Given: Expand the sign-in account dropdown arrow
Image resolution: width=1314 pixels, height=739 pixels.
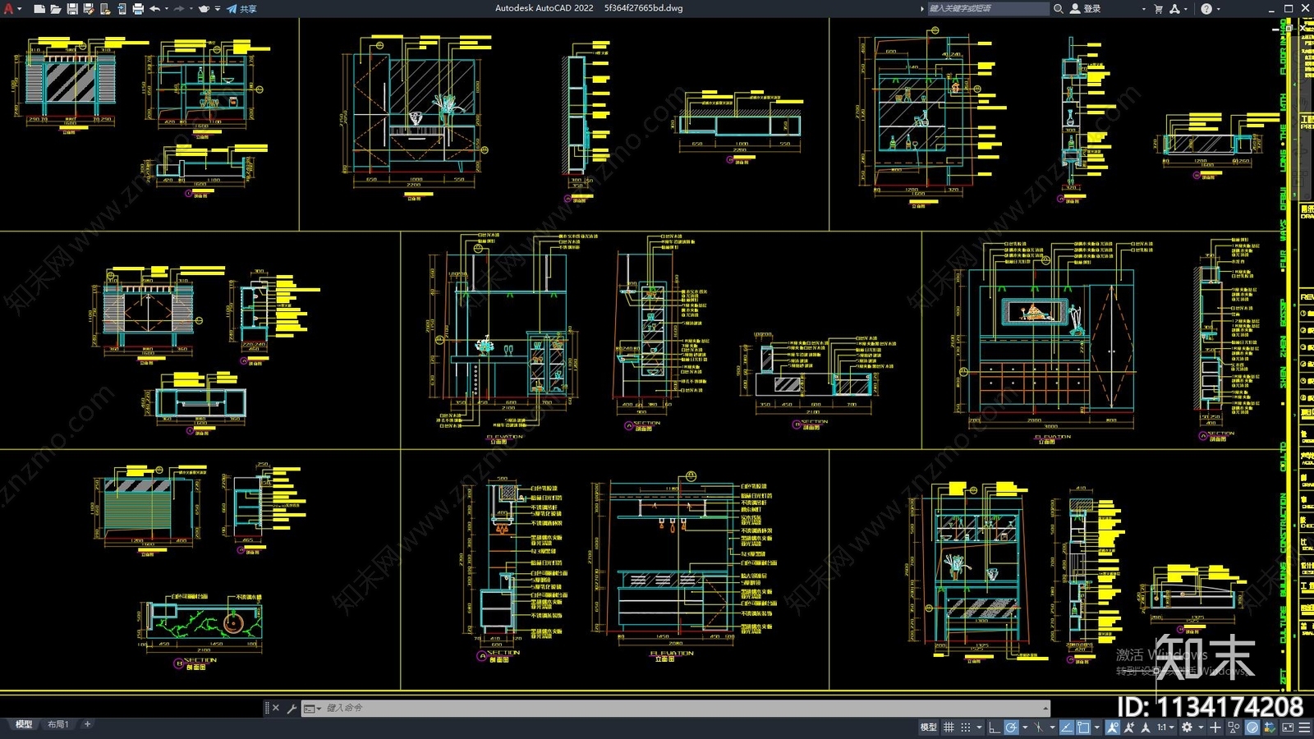Looking at the screenshot, I should tap(1143, 9).
